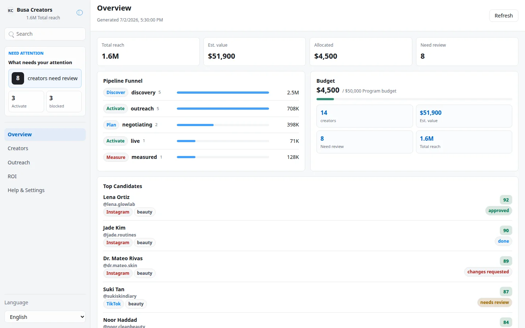This screenshot has width=525, height=328.
Task: Click the done status badge
Action: 503,241
